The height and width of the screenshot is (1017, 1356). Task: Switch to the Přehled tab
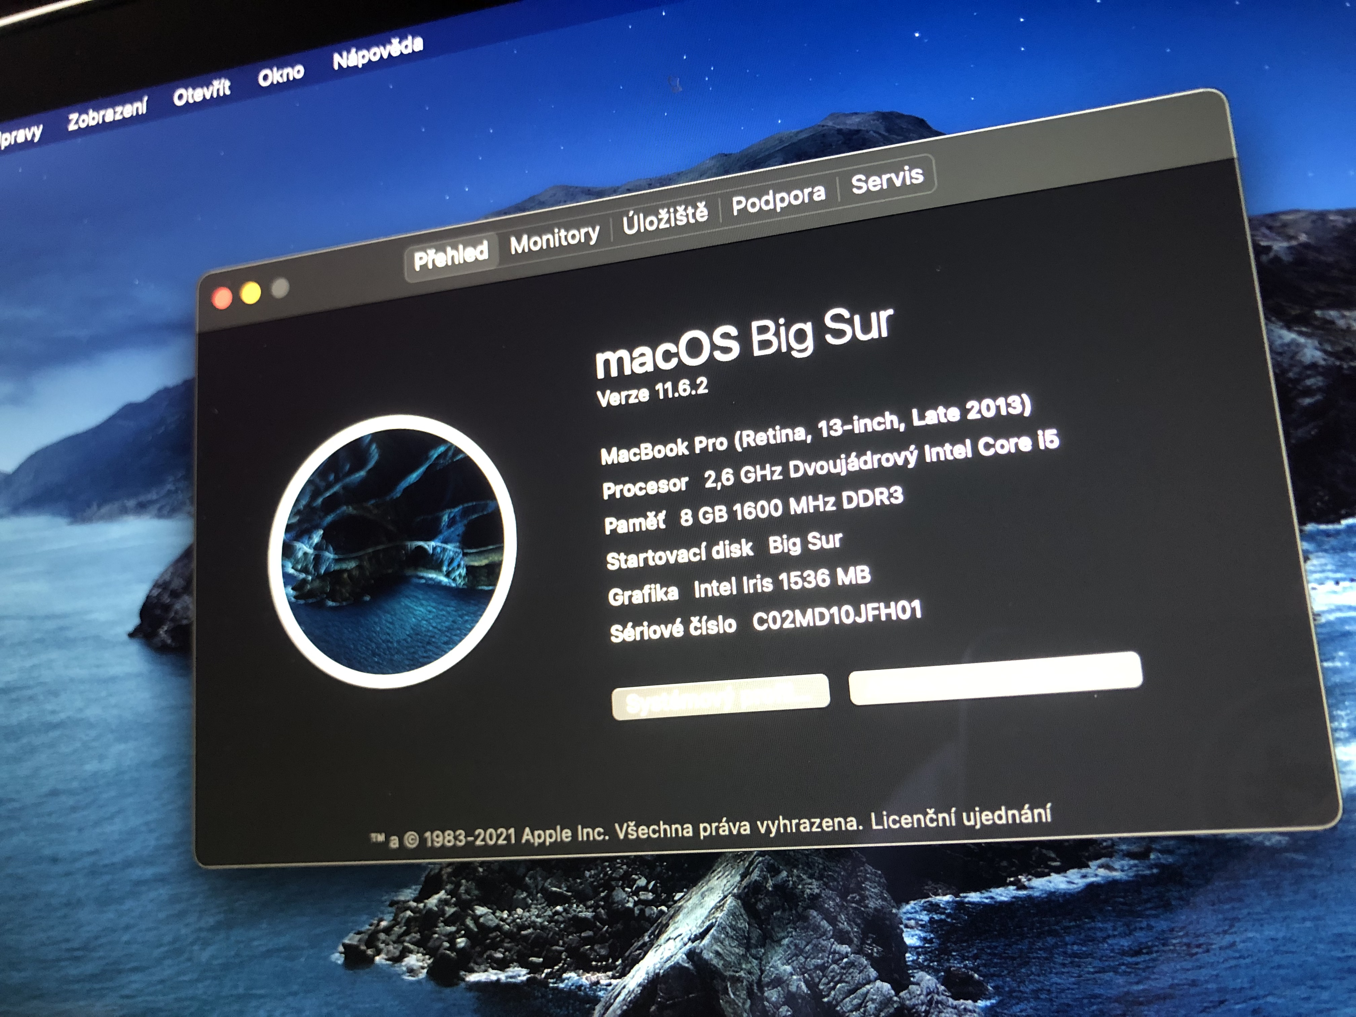pos(451,256)
